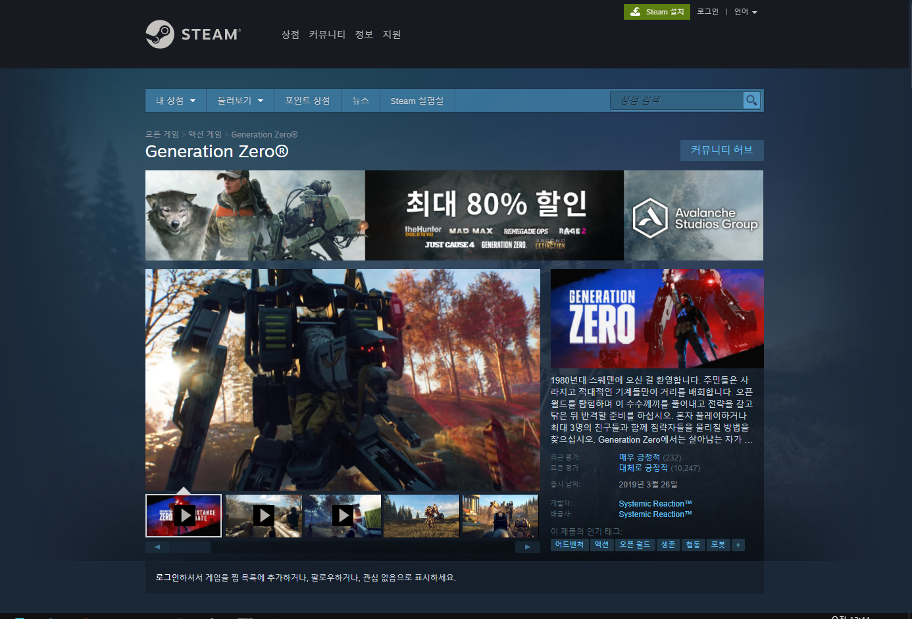Select the 액션 tag
912x619 pixels.
(601, 545)
